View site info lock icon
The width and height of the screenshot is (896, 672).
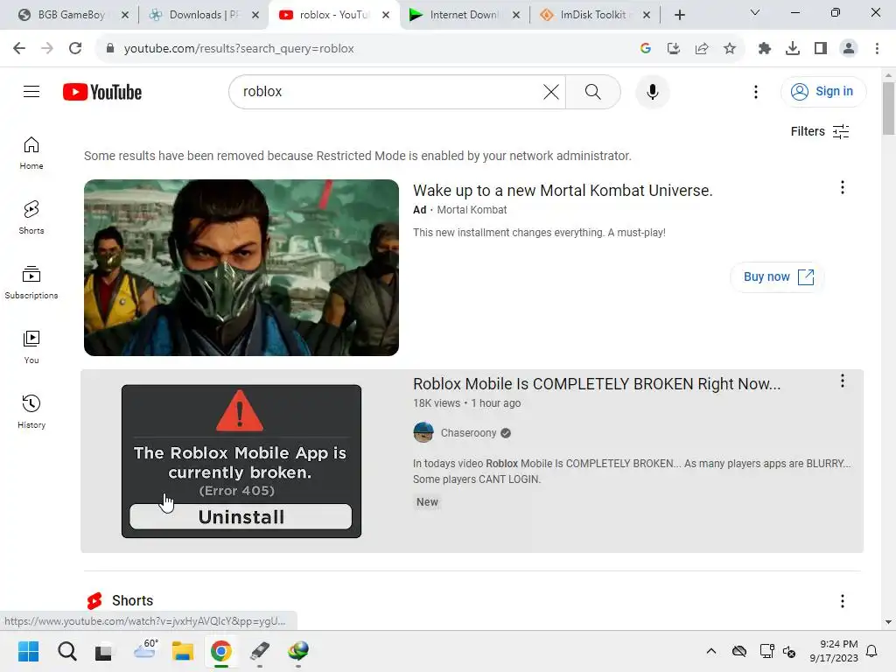(111, 49)
